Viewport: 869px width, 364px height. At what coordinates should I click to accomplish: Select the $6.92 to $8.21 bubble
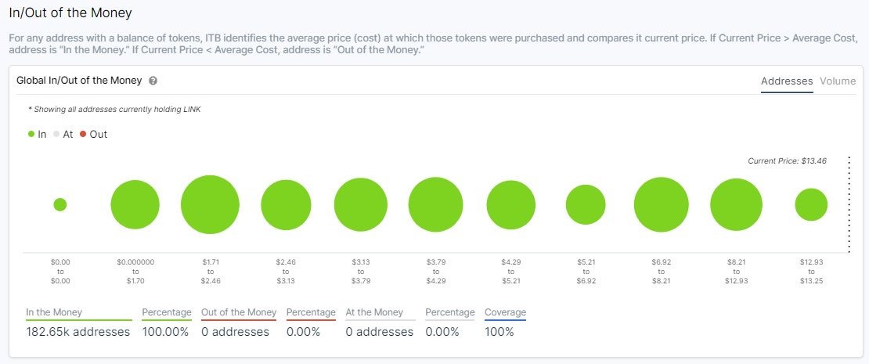click(662, 204)
